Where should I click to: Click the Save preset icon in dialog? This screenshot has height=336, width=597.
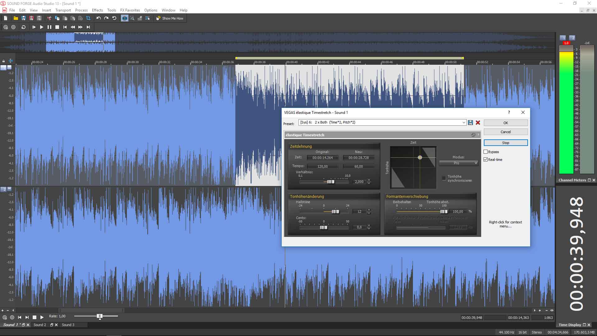pos(470,122)
